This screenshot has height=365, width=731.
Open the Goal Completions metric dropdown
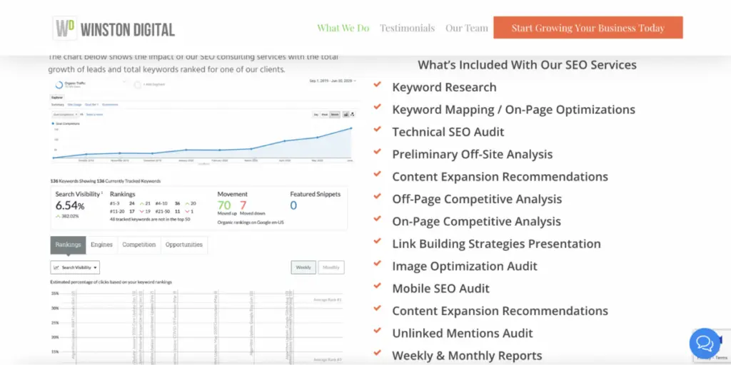tap(64, 114)
